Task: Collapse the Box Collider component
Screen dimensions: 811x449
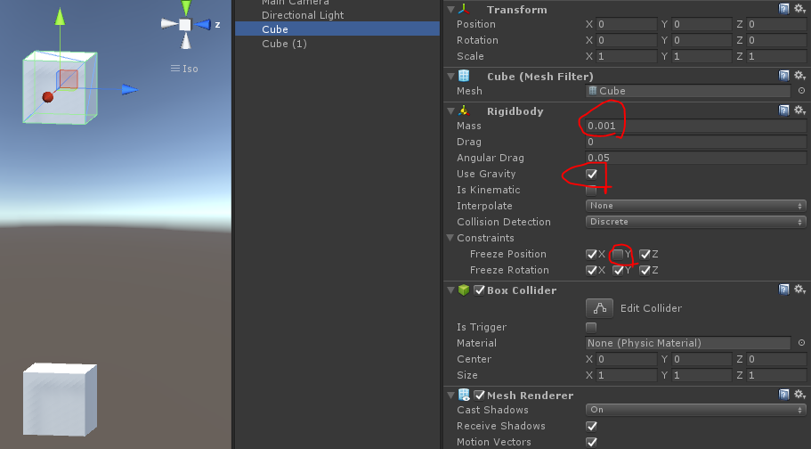Action: 450,290
